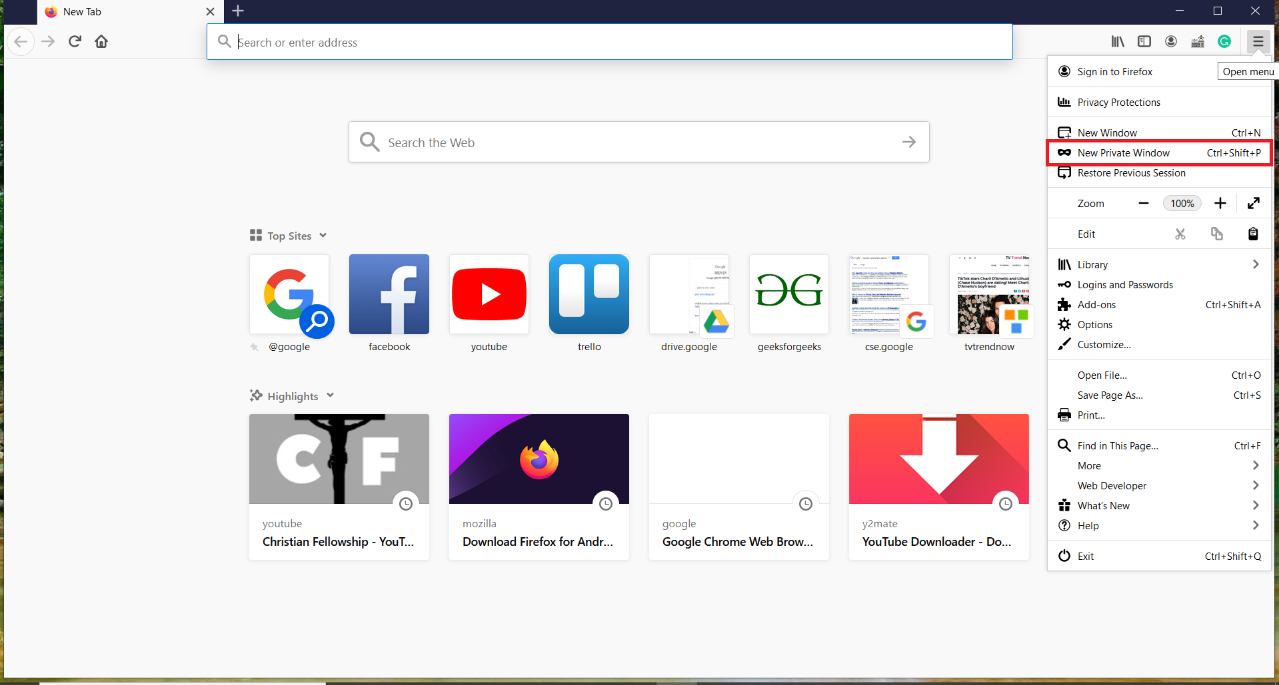The height and width of the screenshot is (685, 1279).
Task: Expand the More submenu
Action: point(1159,465)
